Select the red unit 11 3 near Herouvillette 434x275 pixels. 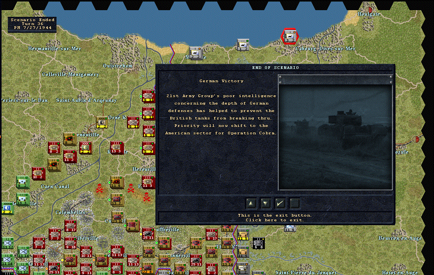tap(148, 182)
